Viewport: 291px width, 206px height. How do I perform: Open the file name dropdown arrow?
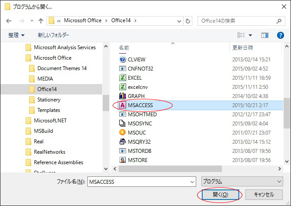tap(192, 182)
